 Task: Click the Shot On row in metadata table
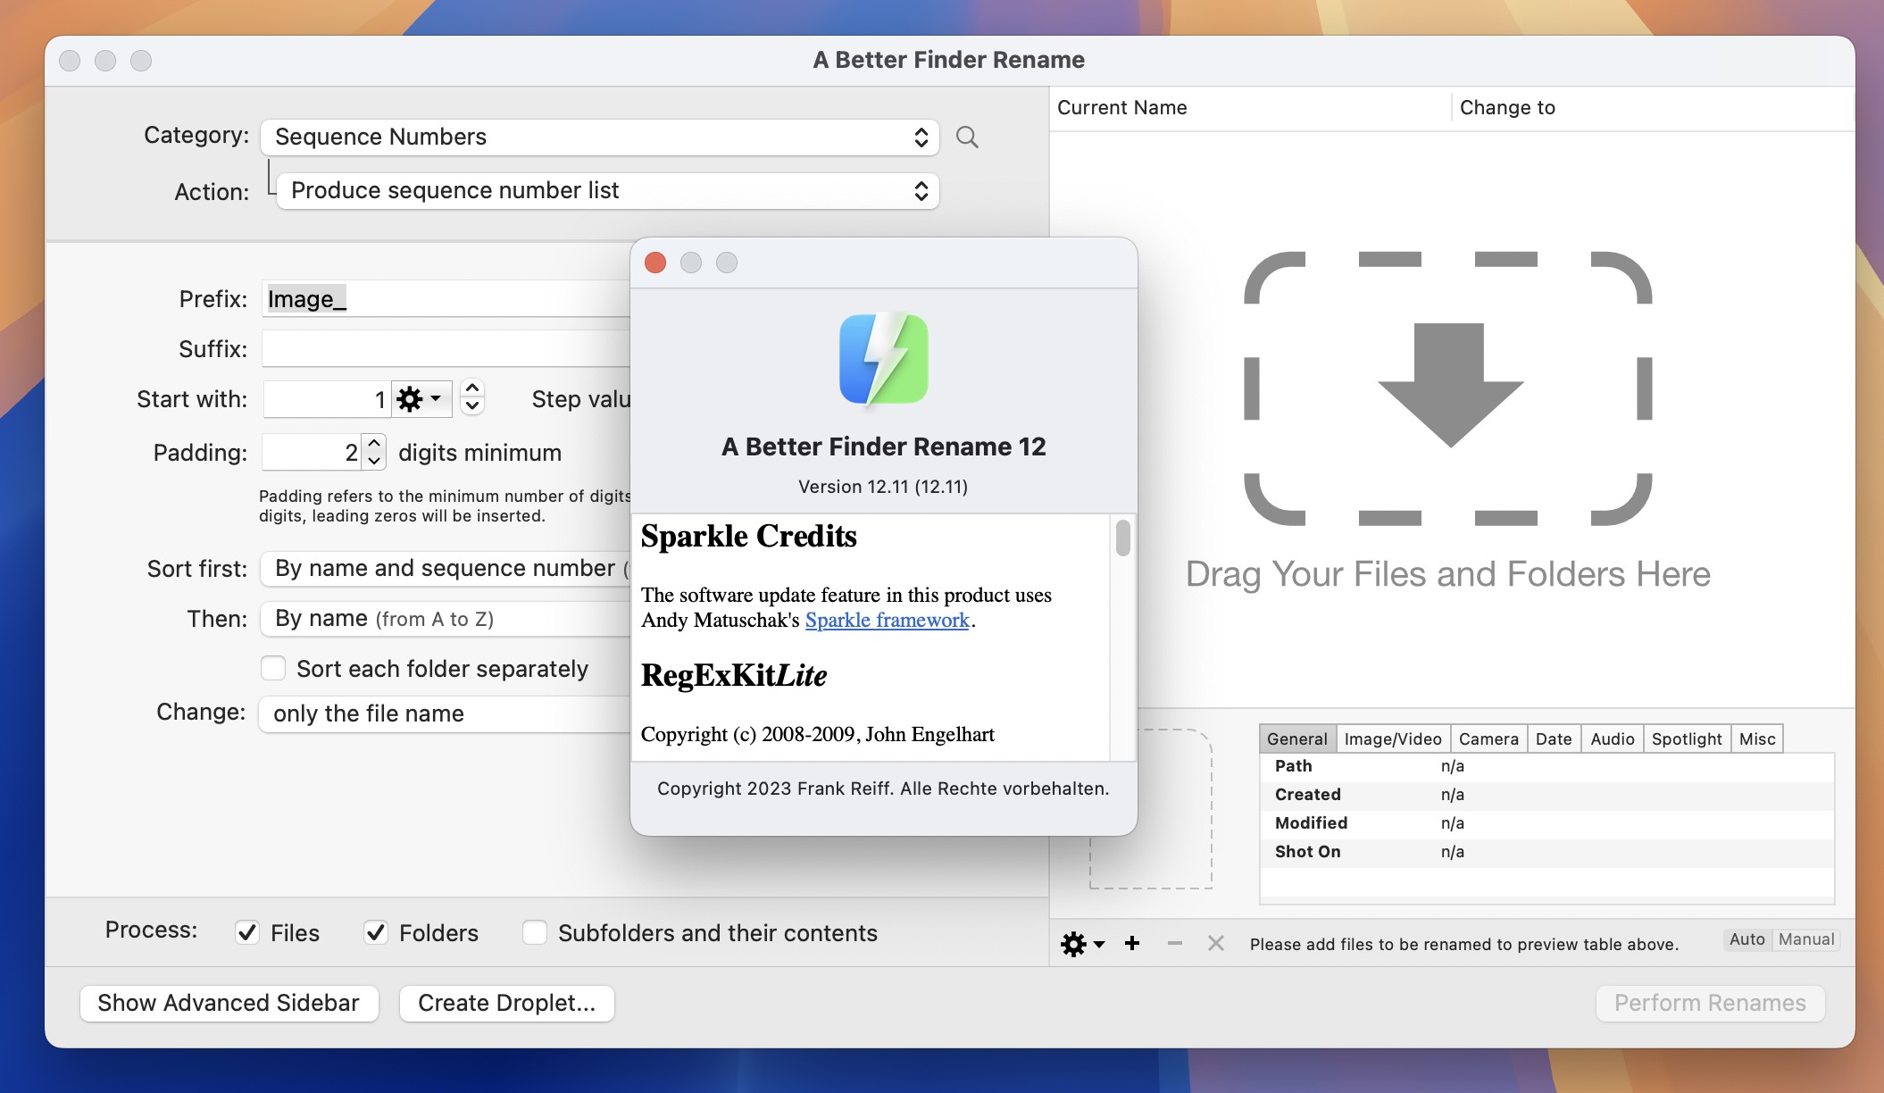[1546, 852]
